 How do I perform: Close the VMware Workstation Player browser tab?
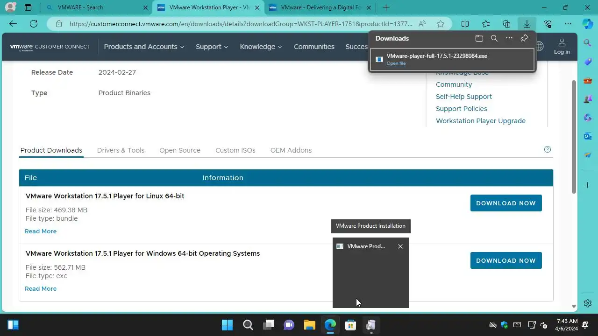(x=257, y=7)
